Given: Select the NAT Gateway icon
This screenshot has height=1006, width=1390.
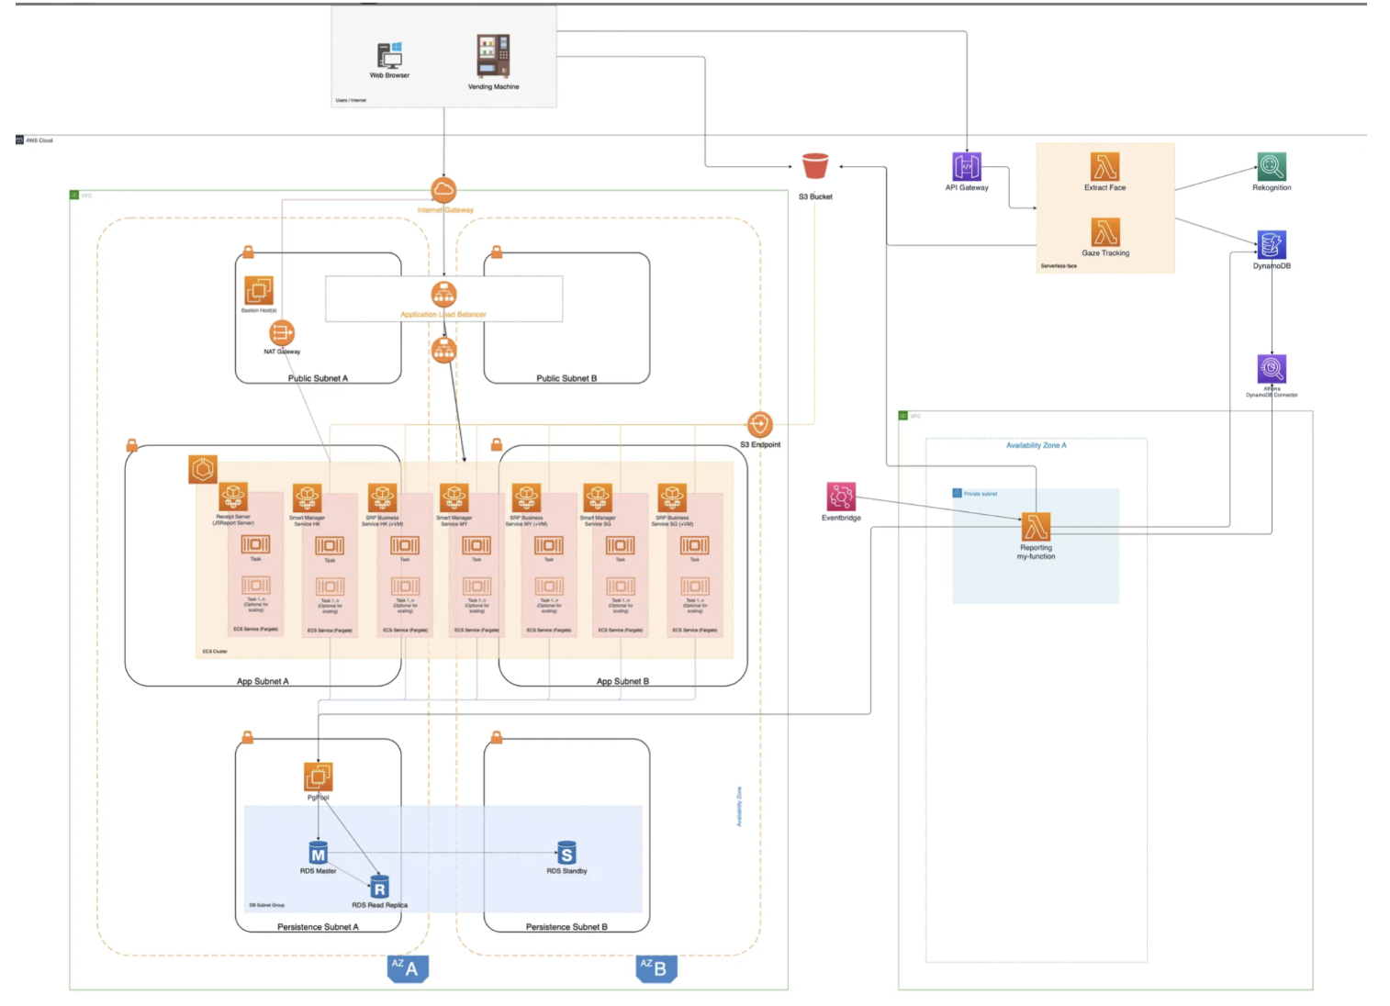Looking at the screenshot, I should point(282,333).
